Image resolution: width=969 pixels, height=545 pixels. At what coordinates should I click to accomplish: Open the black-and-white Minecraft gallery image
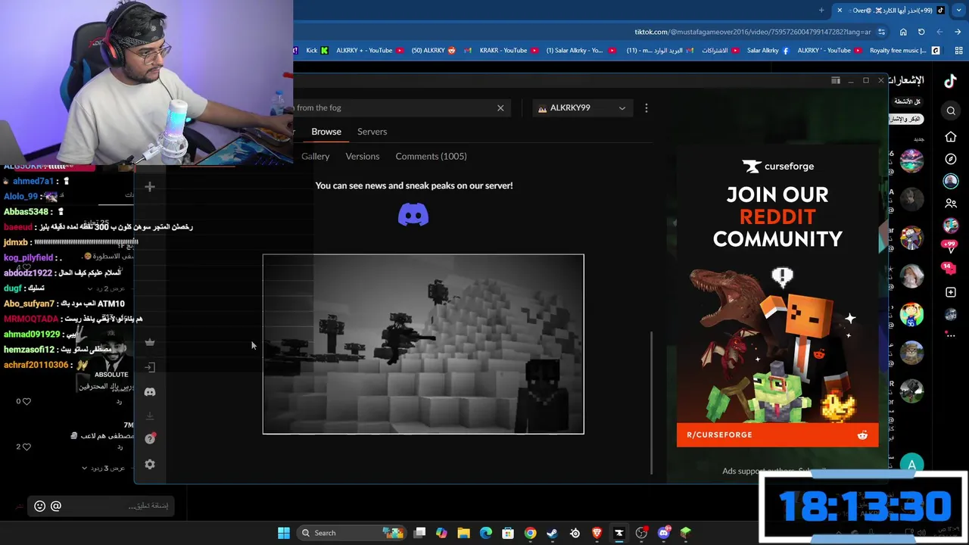point(423,344)
